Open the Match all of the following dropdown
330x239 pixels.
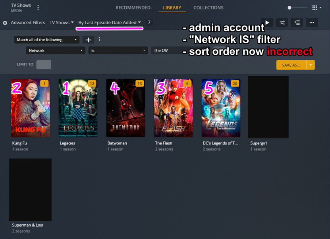[x=47, y=40]
